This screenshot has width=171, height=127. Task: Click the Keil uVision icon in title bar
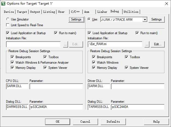coord(3,4)
